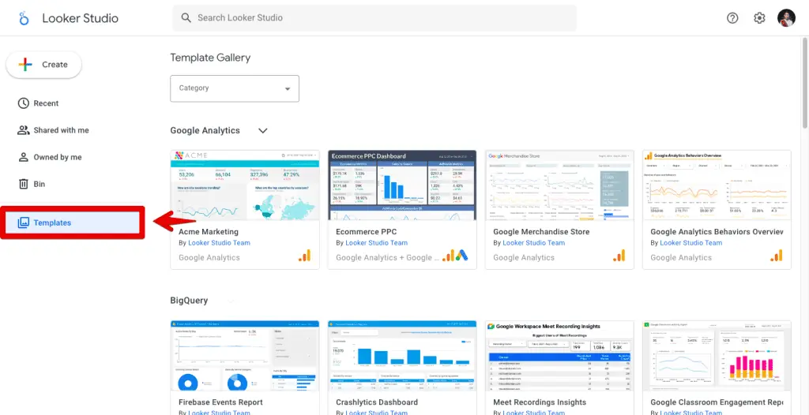Click the Shared with me people icon
Image resolution: width=809 pixels, height=415 pixels.
pos(23,130)
